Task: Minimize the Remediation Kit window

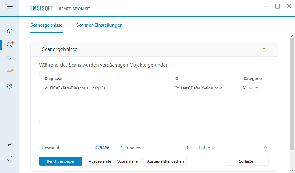Action: point(266,6)
